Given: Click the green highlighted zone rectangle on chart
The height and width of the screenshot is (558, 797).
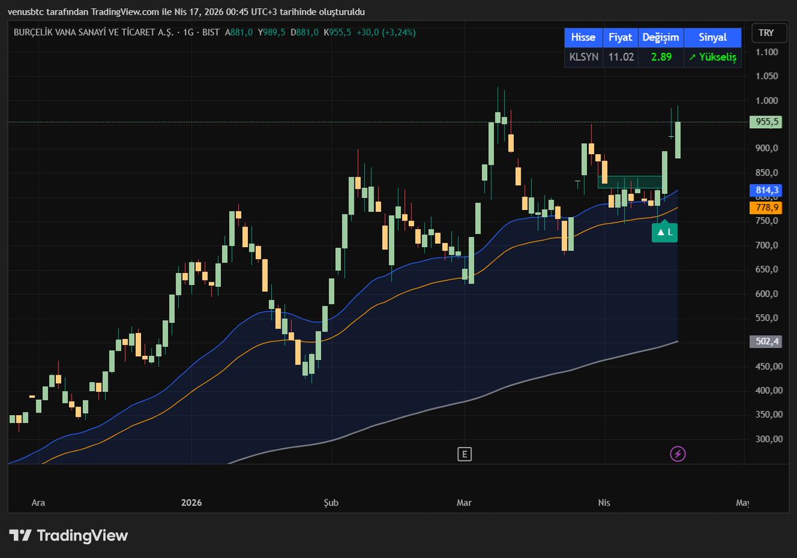Looking at the screenshot, I should click(630, 182).
